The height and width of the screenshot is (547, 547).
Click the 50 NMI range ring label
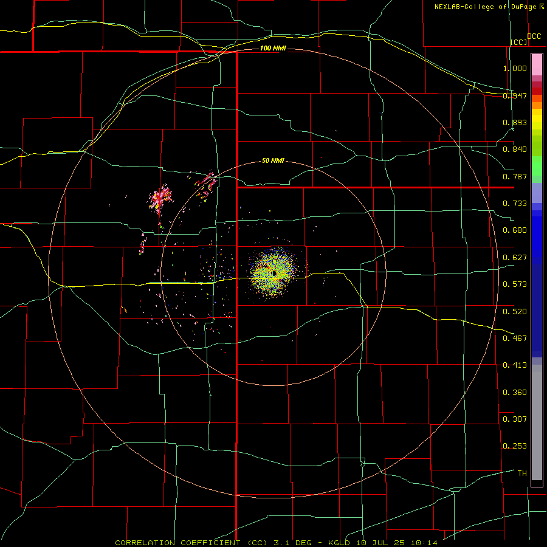pyautogui.click(x=273, y=161)
